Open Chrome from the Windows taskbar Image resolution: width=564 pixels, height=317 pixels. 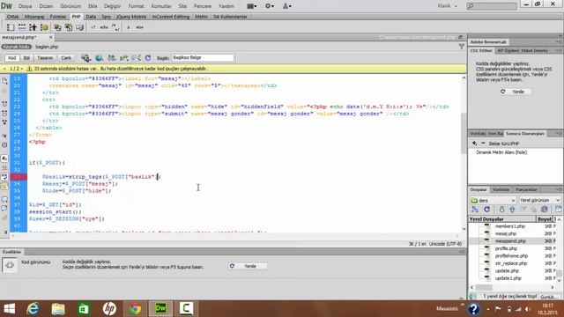tap(135, 309)
